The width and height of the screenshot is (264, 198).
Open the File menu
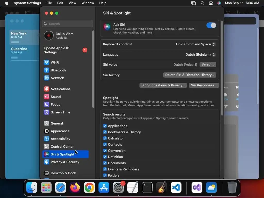(49, 3)
